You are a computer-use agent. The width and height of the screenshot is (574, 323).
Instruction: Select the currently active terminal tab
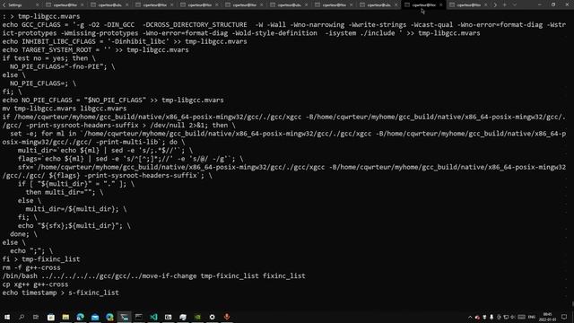[x=423, y=5]
